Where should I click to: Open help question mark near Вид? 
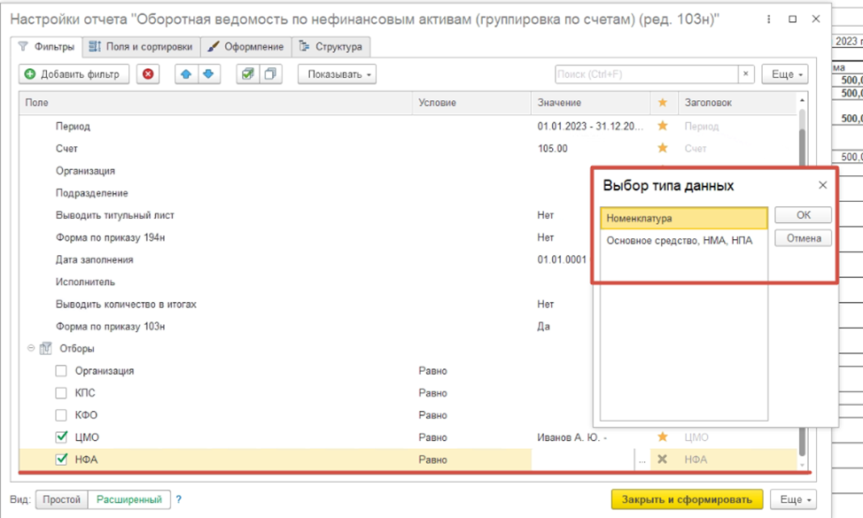[178, 499]
